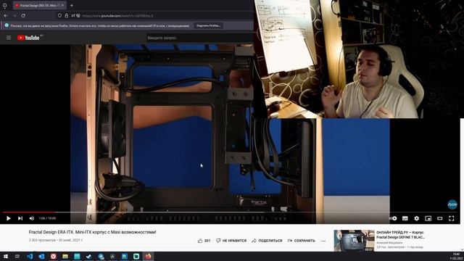The width and height of the screenshot is (464, 261).
Task: Open the ОНЛАЙН ТРЕЙД.РУ recommended video title
Action: (x=400, y=235)
